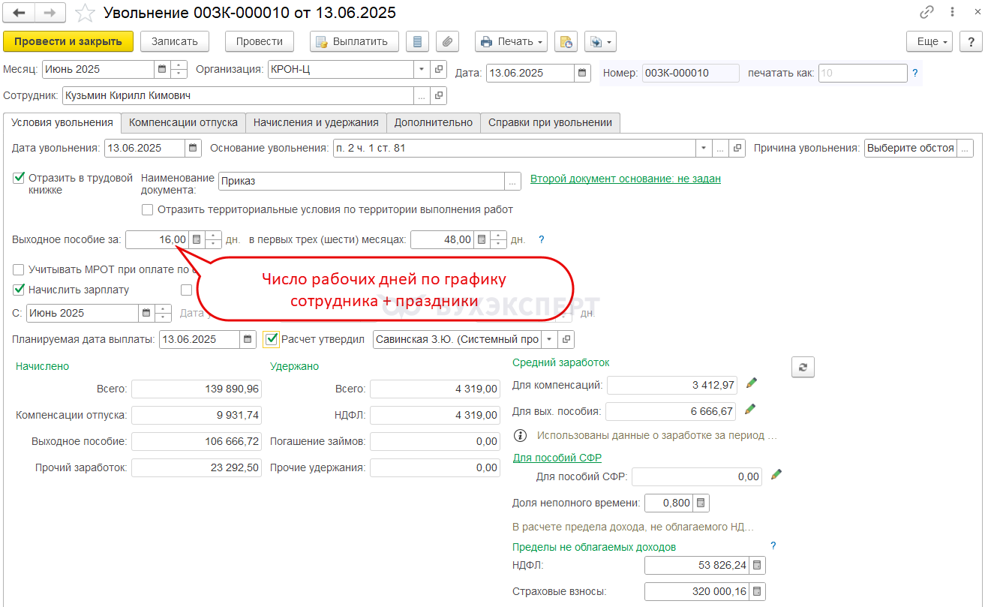Open Расчет утвердил record icon
Viewport: 985px width, 607px height.
(x=567, y=339)
